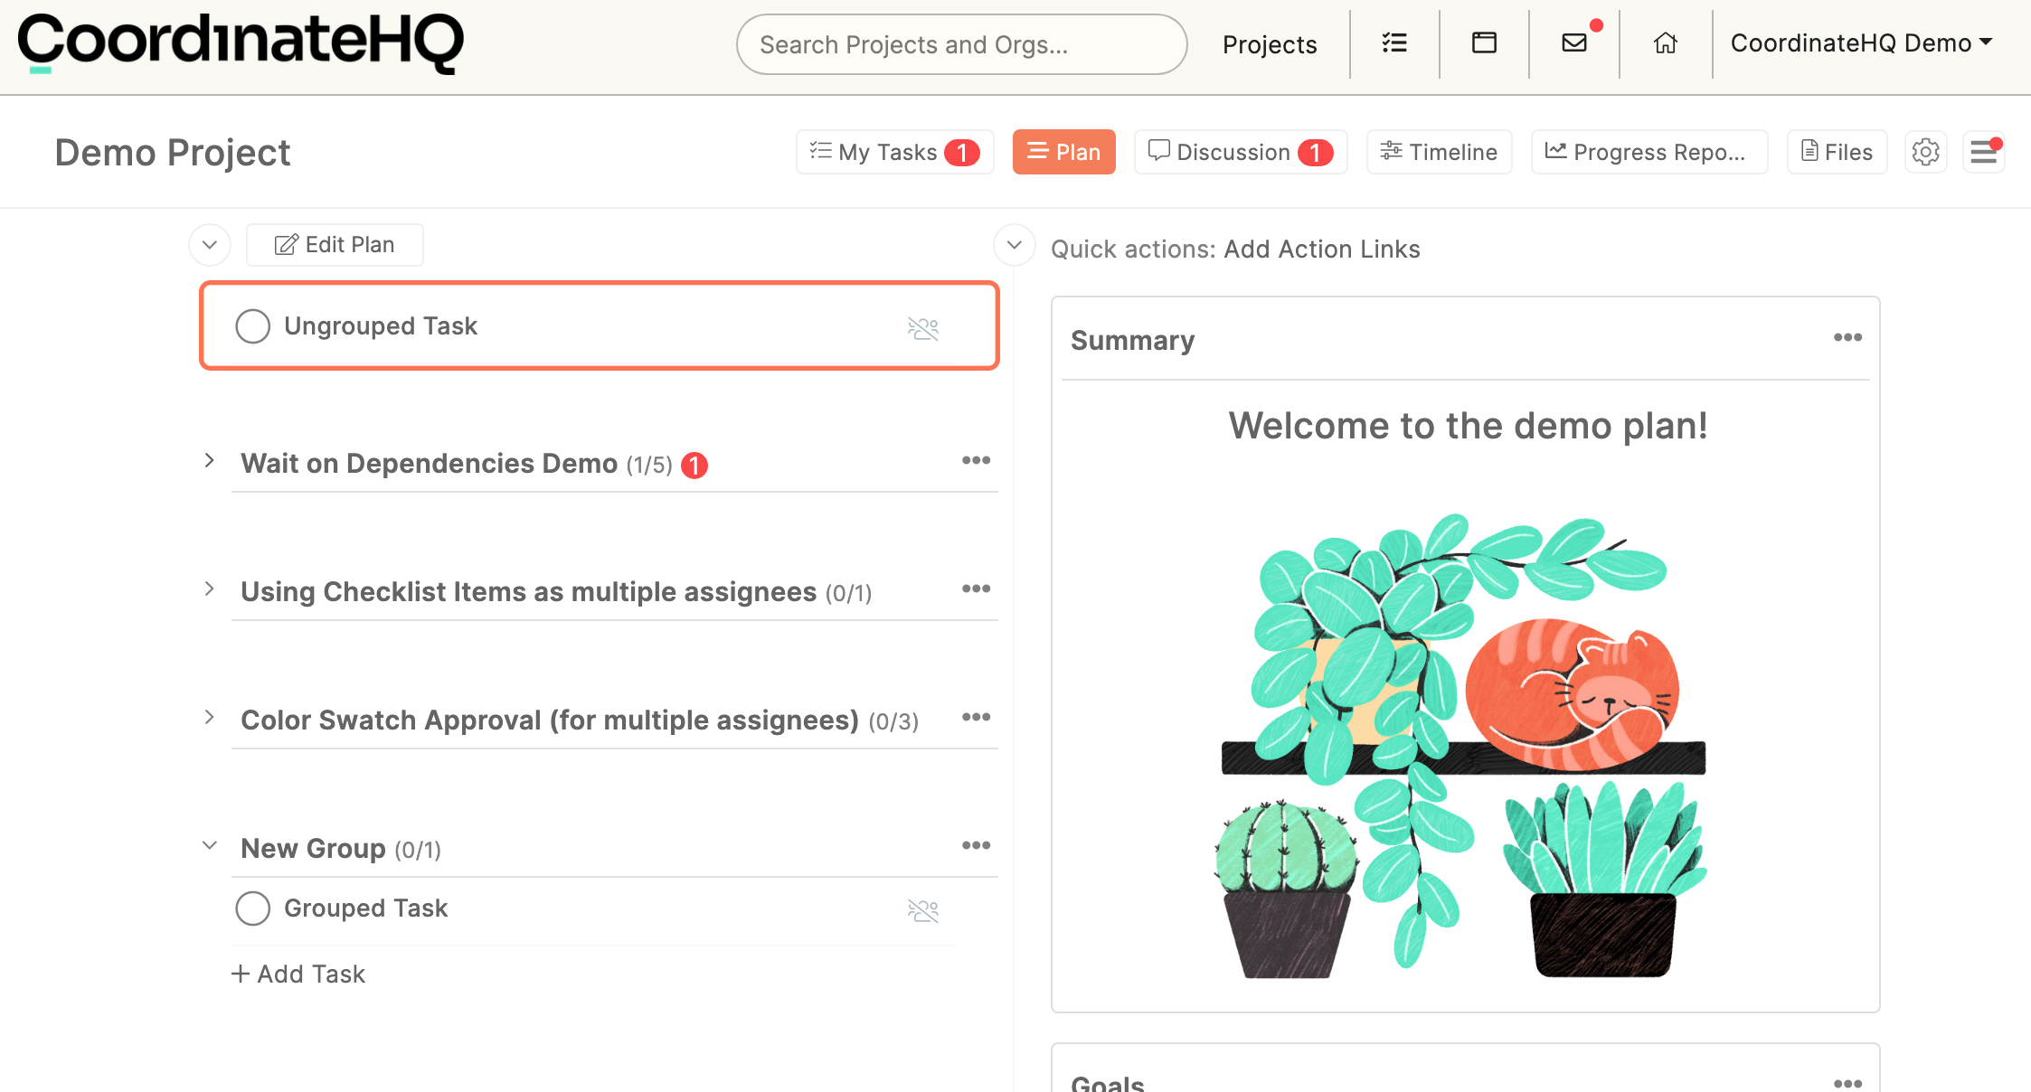Viewport: 2031px width, 1092px height.
Task: Click the Edit Plan button
Action: pos(335,245)
